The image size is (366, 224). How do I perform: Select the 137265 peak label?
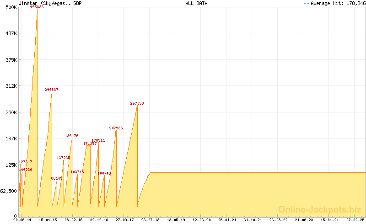(x=64, y=158)
